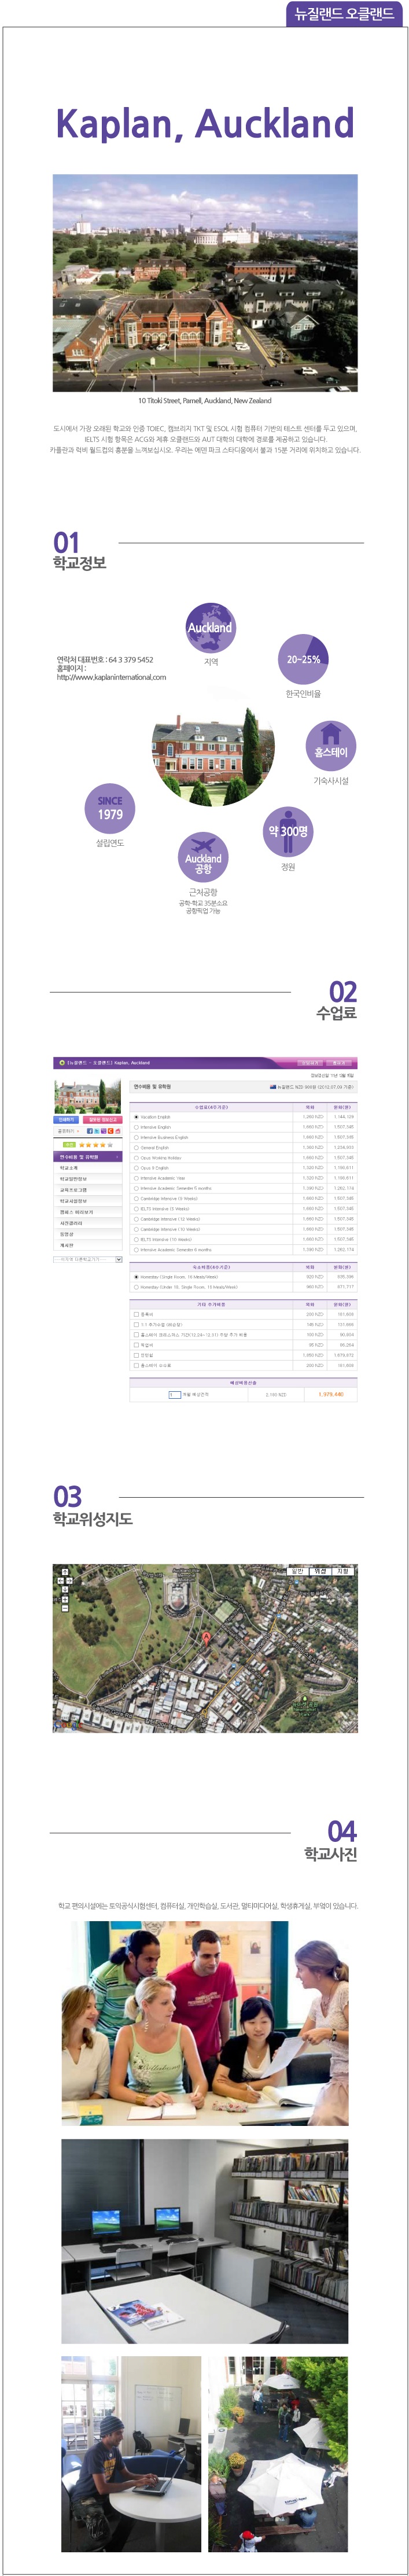This screenshot has height=2576, width=409.
Task: Click the Auckland airport plane icon
Action: click(x=203, y=857)
